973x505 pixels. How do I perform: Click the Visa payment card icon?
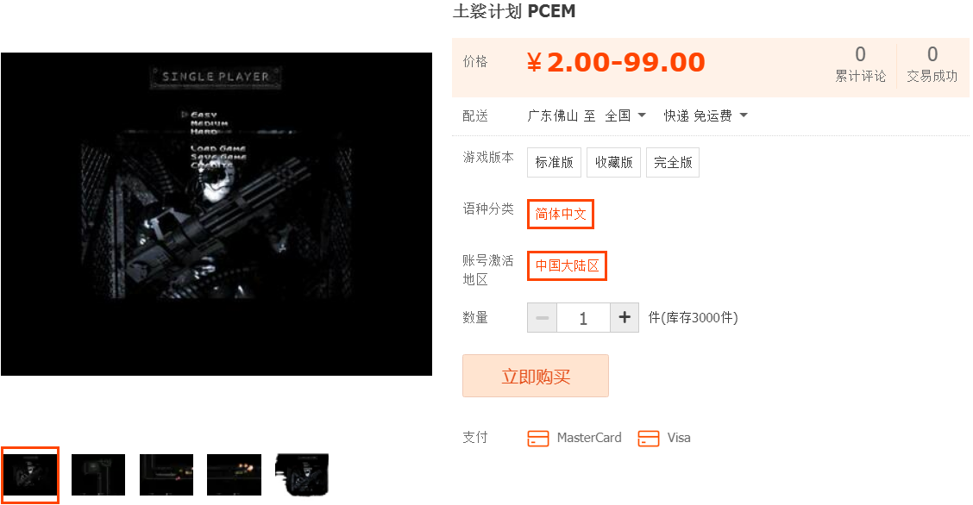coord(649,438)
